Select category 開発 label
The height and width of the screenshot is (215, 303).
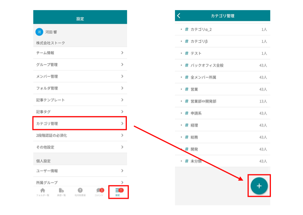(x=194, y=149)
